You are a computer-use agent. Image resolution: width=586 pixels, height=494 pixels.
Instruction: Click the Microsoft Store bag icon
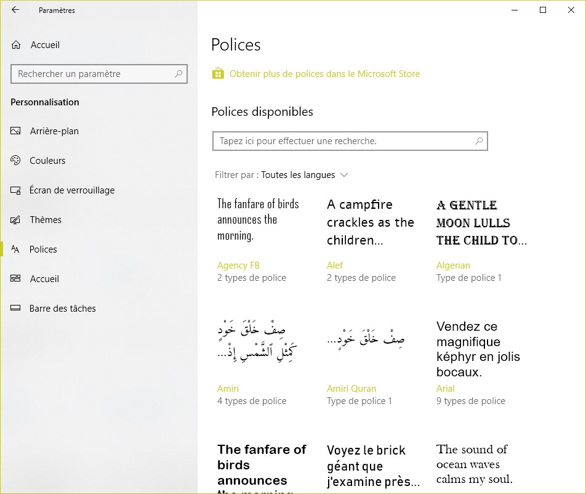pos(218,74)
